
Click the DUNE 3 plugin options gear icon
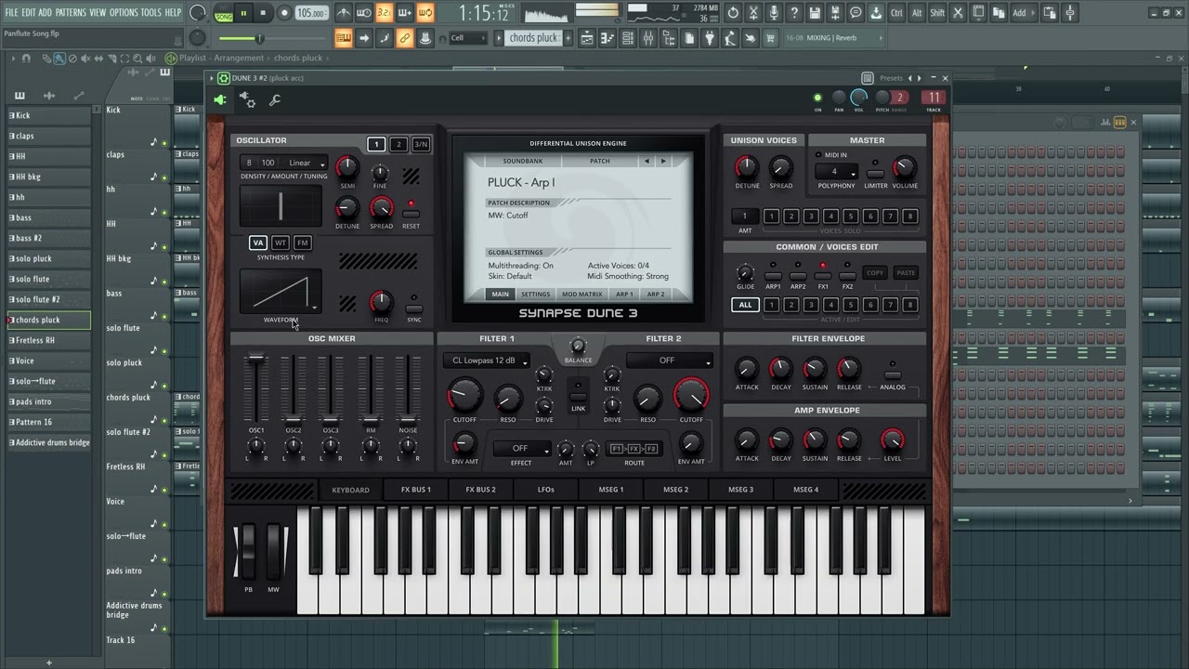[x=224, y=78]
